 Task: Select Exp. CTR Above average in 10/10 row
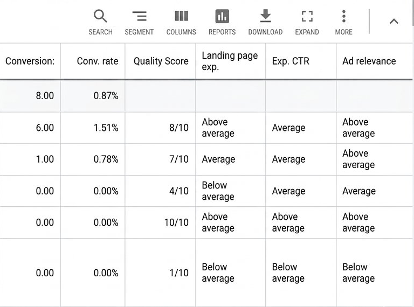pos(288,222)
